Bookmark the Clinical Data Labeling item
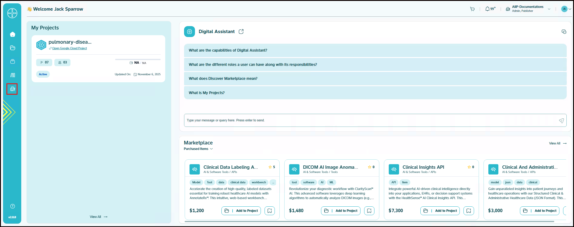This screenshot has width=574, height=227. [270, 211]
